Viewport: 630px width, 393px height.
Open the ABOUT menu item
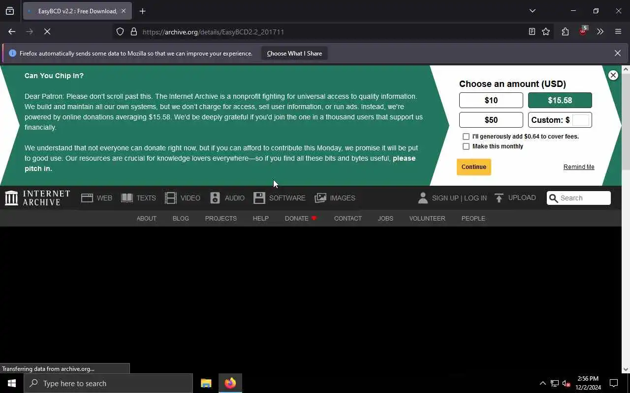click(x=147, y=219)
